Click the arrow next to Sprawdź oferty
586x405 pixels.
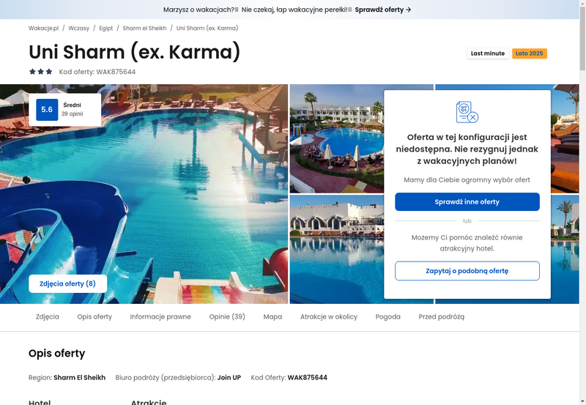point(409,10)
